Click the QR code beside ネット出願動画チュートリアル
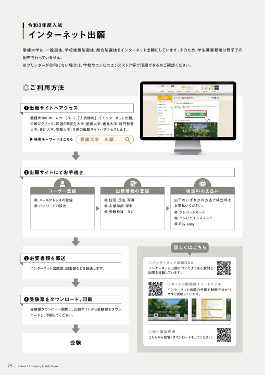Image resolution: width=265 pixels, height=375 pixels. click(156, 289)
